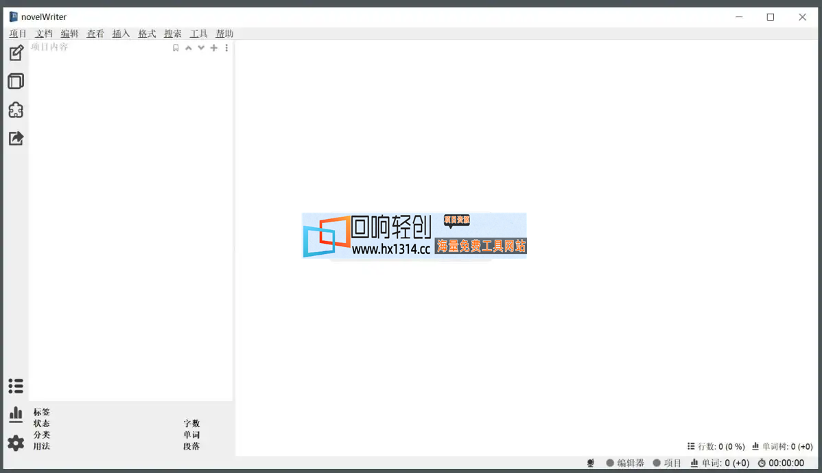Click the novelWriter app icon in title bar

pyautogui.click(x=14, y=16)
